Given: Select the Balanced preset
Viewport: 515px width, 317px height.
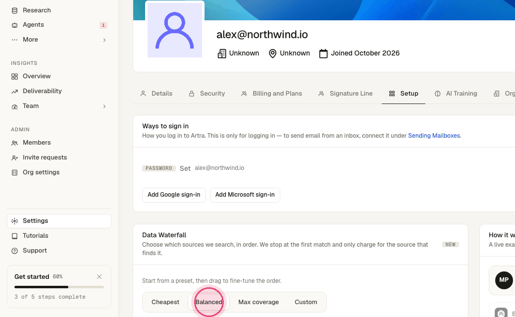Looking at the screenshot, I should (x=209, y=302).
